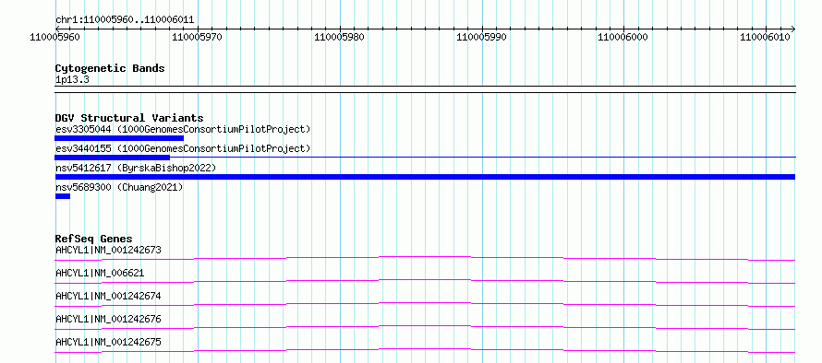
Task: Click ruler coordinate 110005980
Action: click(x=339, y=37)
